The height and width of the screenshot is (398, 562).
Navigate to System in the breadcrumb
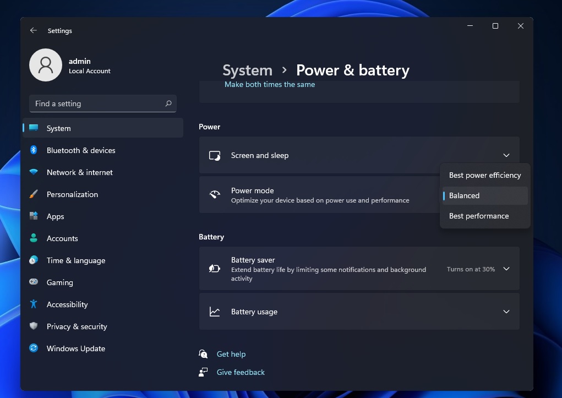pyautogui.click(x=247, y=70)
